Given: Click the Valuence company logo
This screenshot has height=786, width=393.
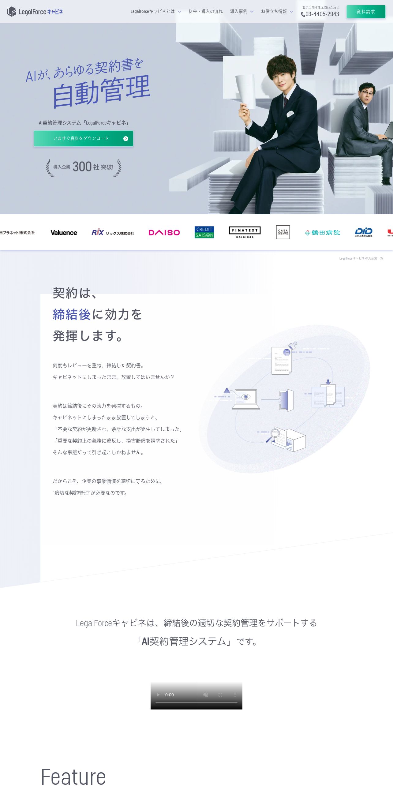Looking at the screenshot, I should [64, 233].
